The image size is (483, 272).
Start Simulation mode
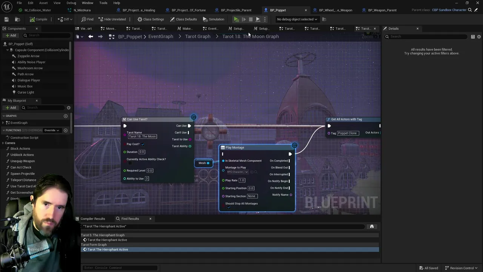click(213, 19)
